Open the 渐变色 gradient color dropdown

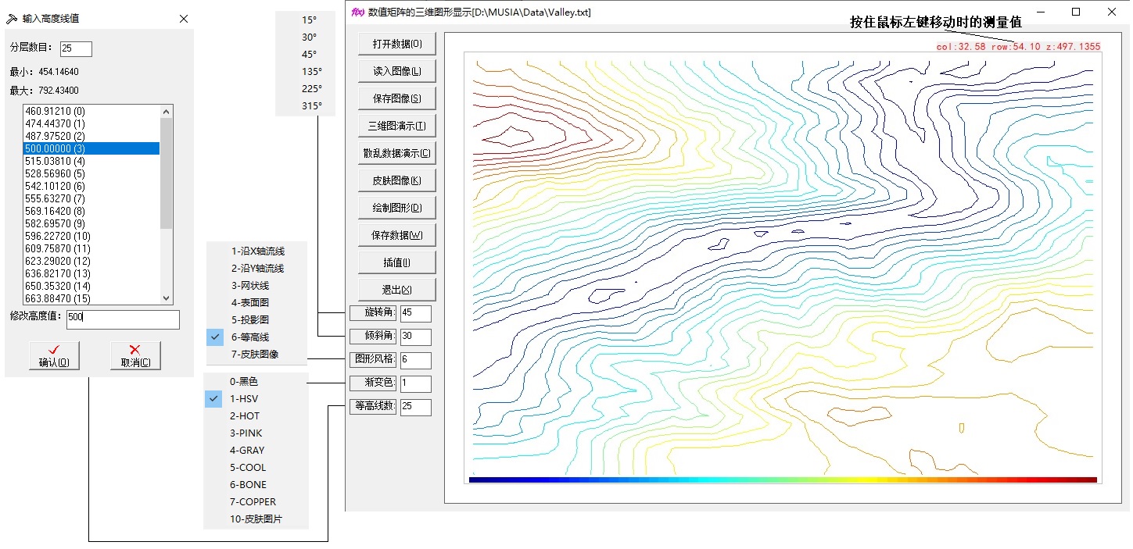coord(373,383)
